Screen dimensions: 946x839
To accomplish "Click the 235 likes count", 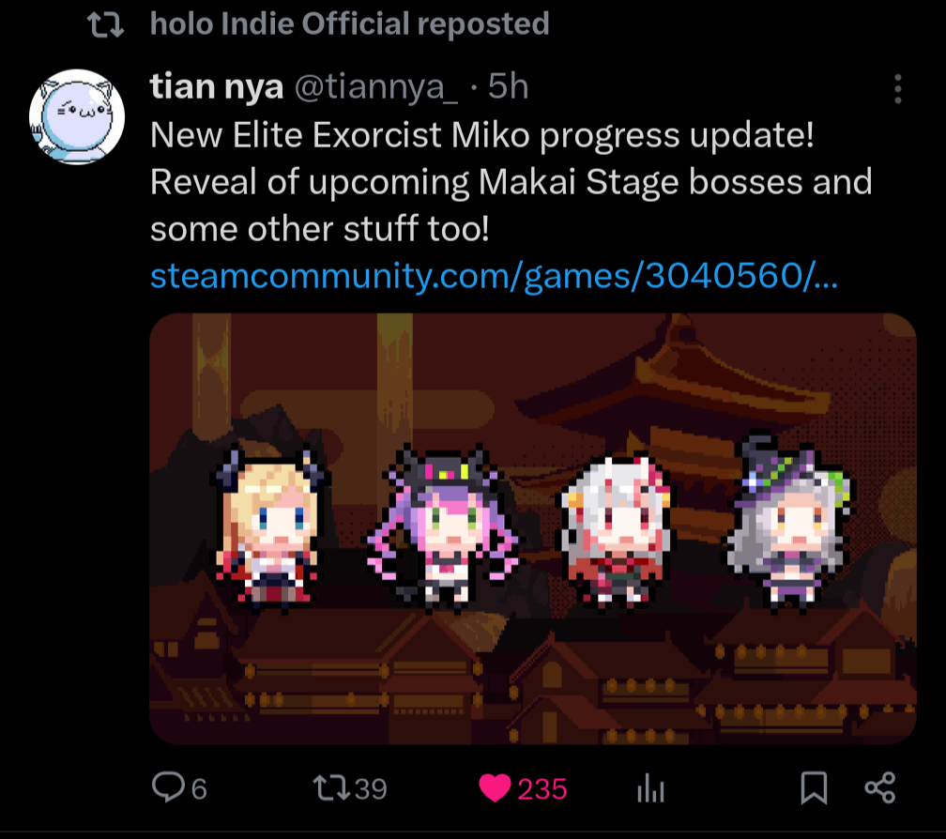I will [542, 789].
